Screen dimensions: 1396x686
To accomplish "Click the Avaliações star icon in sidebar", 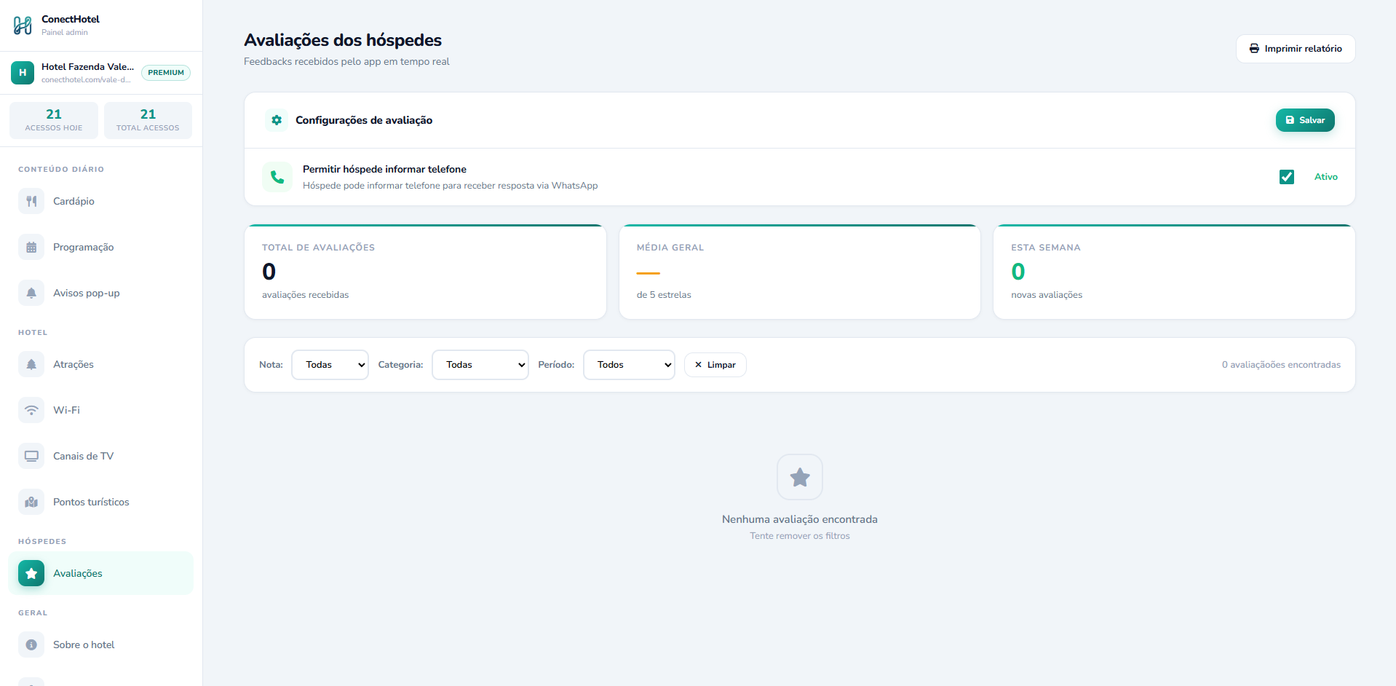I will click(31, 573).
